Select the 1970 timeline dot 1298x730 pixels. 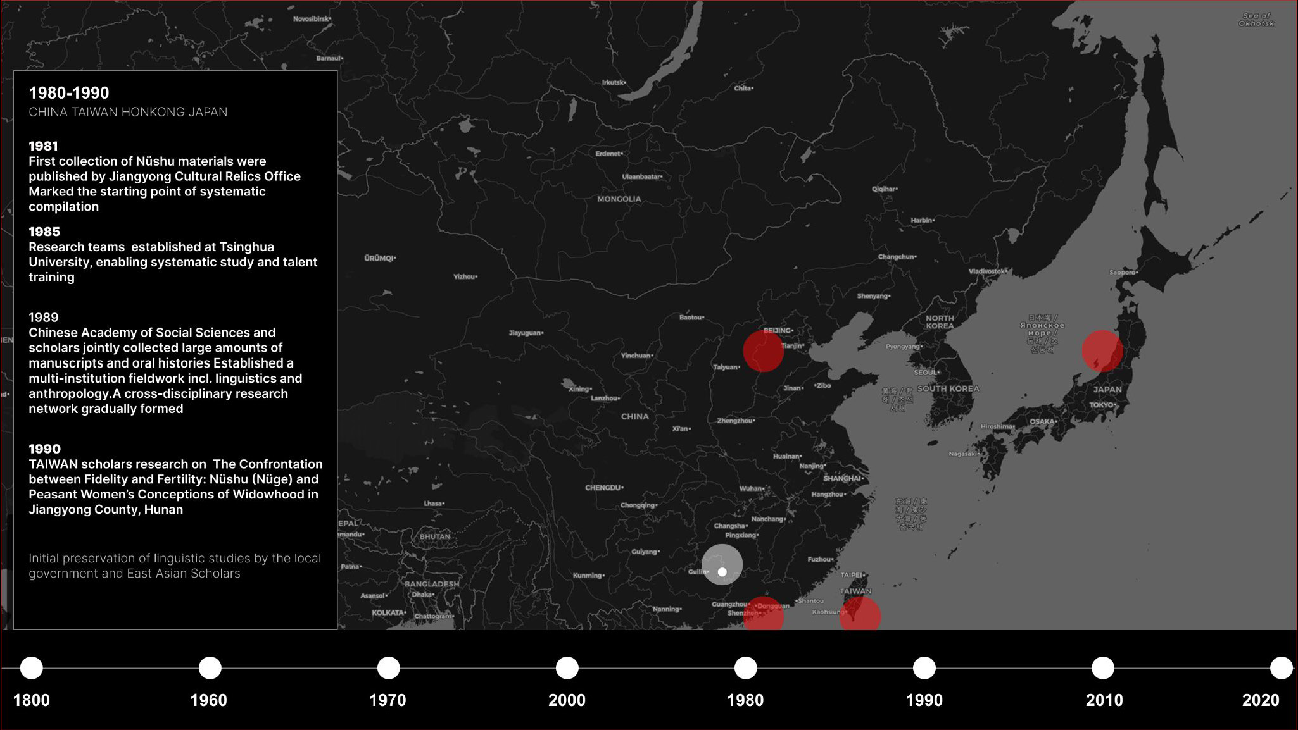click(x=389, y=668)
